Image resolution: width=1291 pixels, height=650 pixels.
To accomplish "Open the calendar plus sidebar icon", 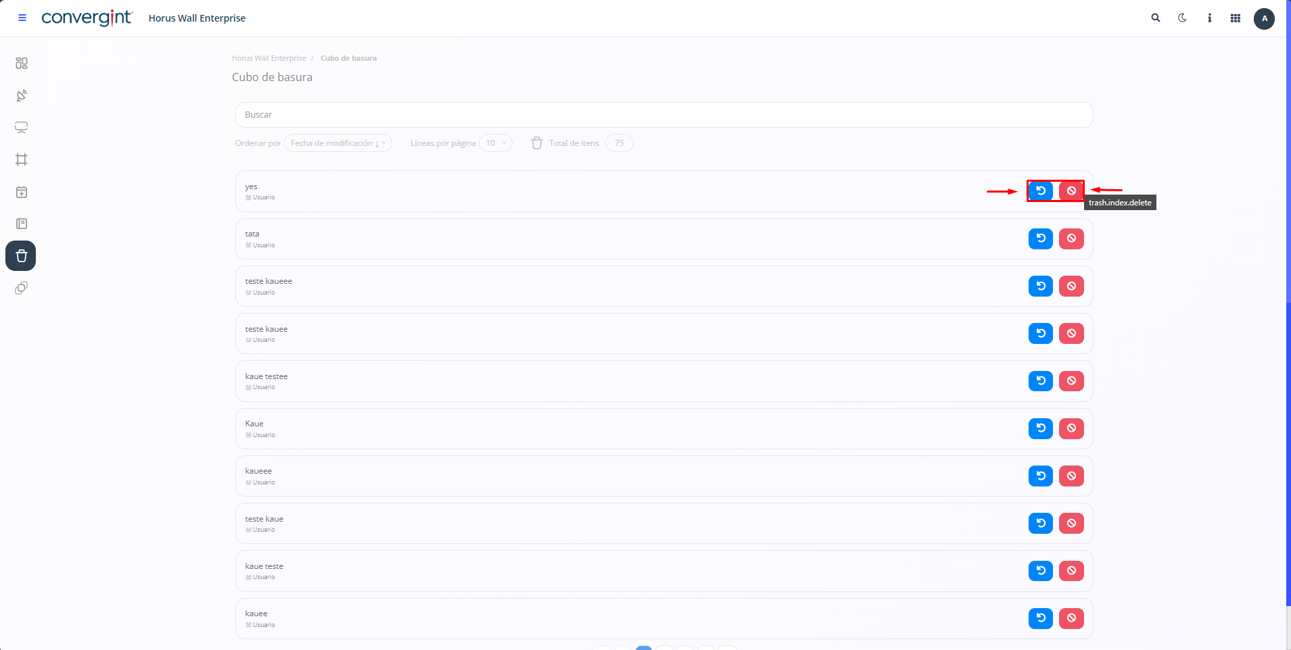I will [x=22, y=192].
